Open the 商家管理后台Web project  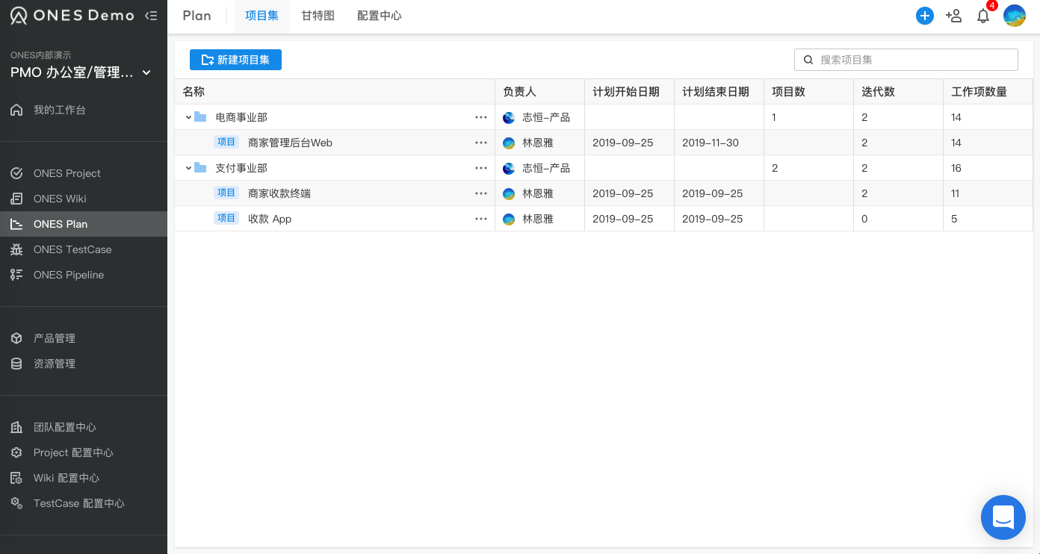click(290, 143)
